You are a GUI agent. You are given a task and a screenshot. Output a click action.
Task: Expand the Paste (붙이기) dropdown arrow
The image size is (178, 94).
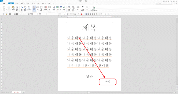click(x=13, y=11)
